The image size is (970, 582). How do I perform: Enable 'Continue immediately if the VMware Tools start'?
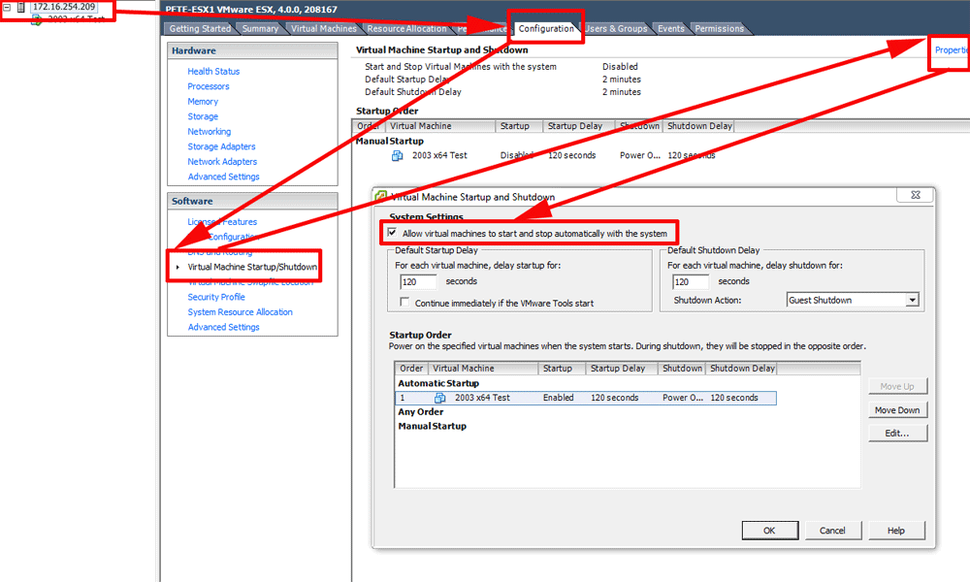coord(404,303)
